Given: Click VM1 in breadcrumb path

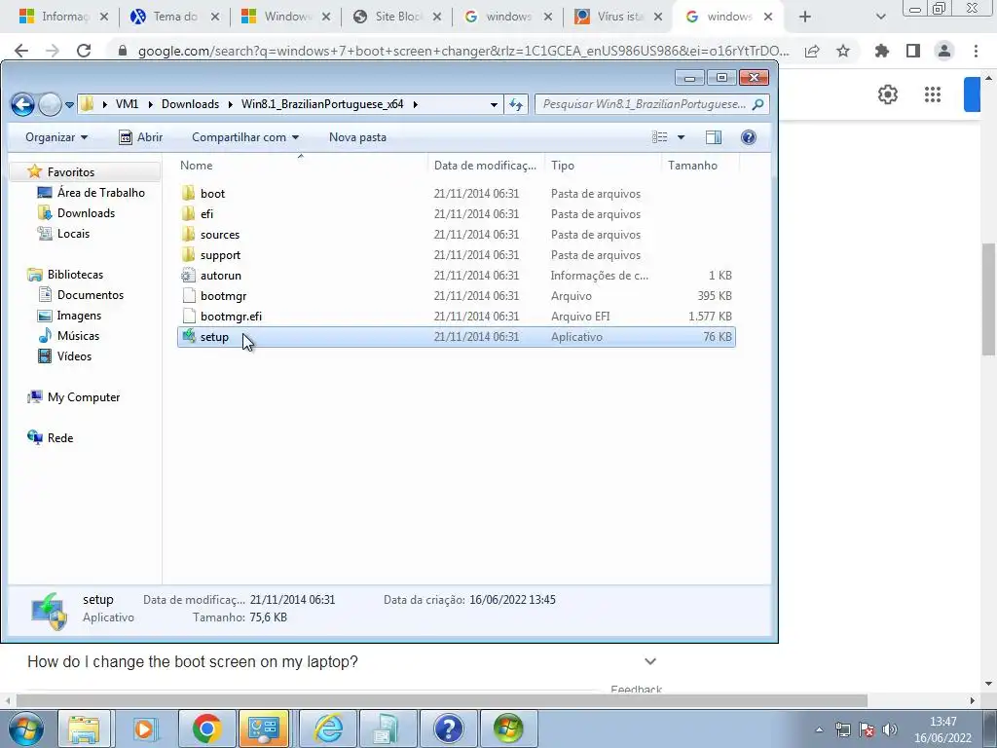Looking at the screenshot, I should 128,104.
